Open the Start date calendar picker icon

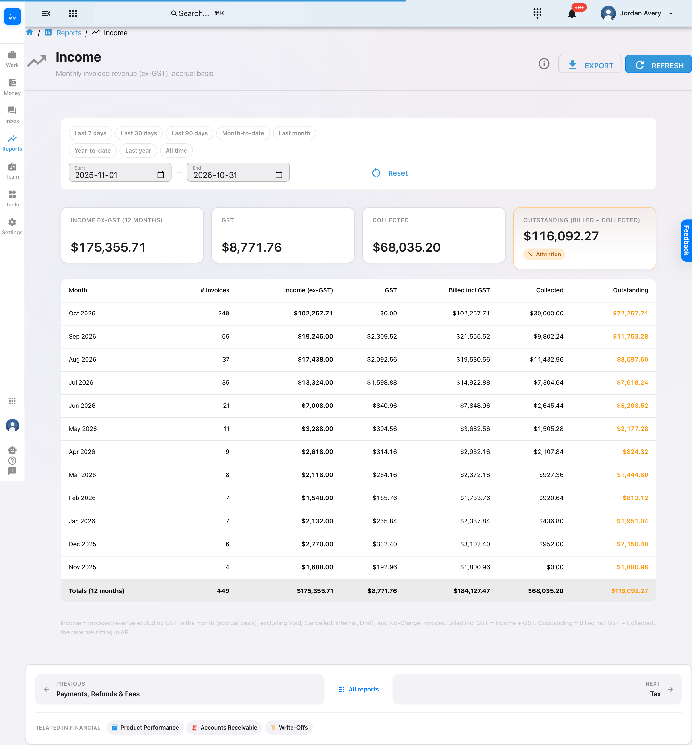click(x=161, y=175)
